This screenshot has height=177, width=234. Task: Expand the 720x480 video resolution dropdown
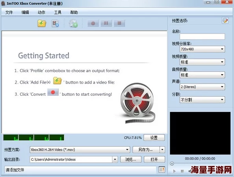(202, 49)
